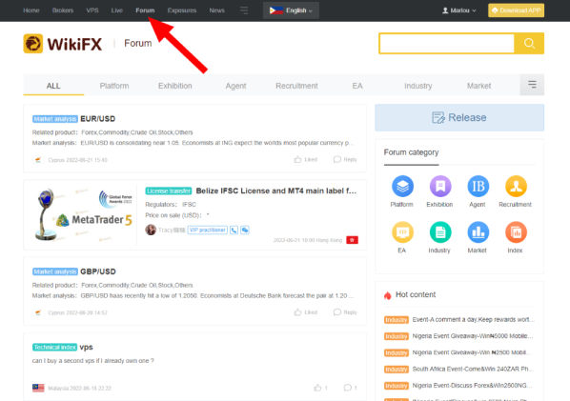Click the Download APP button
The width and height of the screenshot is (570, 401).
[517, 10]
